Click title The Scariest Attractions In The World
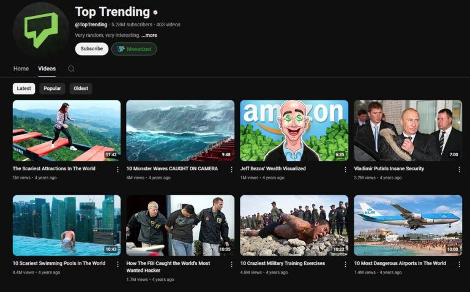Screen dimensions: 470x292 54,168
